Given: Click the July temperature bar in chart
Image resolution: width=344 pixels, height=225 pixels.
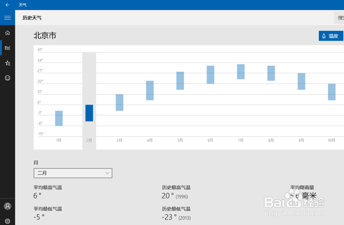Looking at the screenshot, I should pyautogui.click(x=240, y=71).
